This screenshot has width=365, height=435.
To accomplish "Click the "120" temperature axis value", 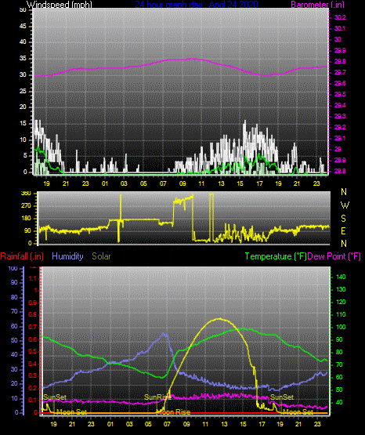I will pyautogui.click(x=341, y=302).
